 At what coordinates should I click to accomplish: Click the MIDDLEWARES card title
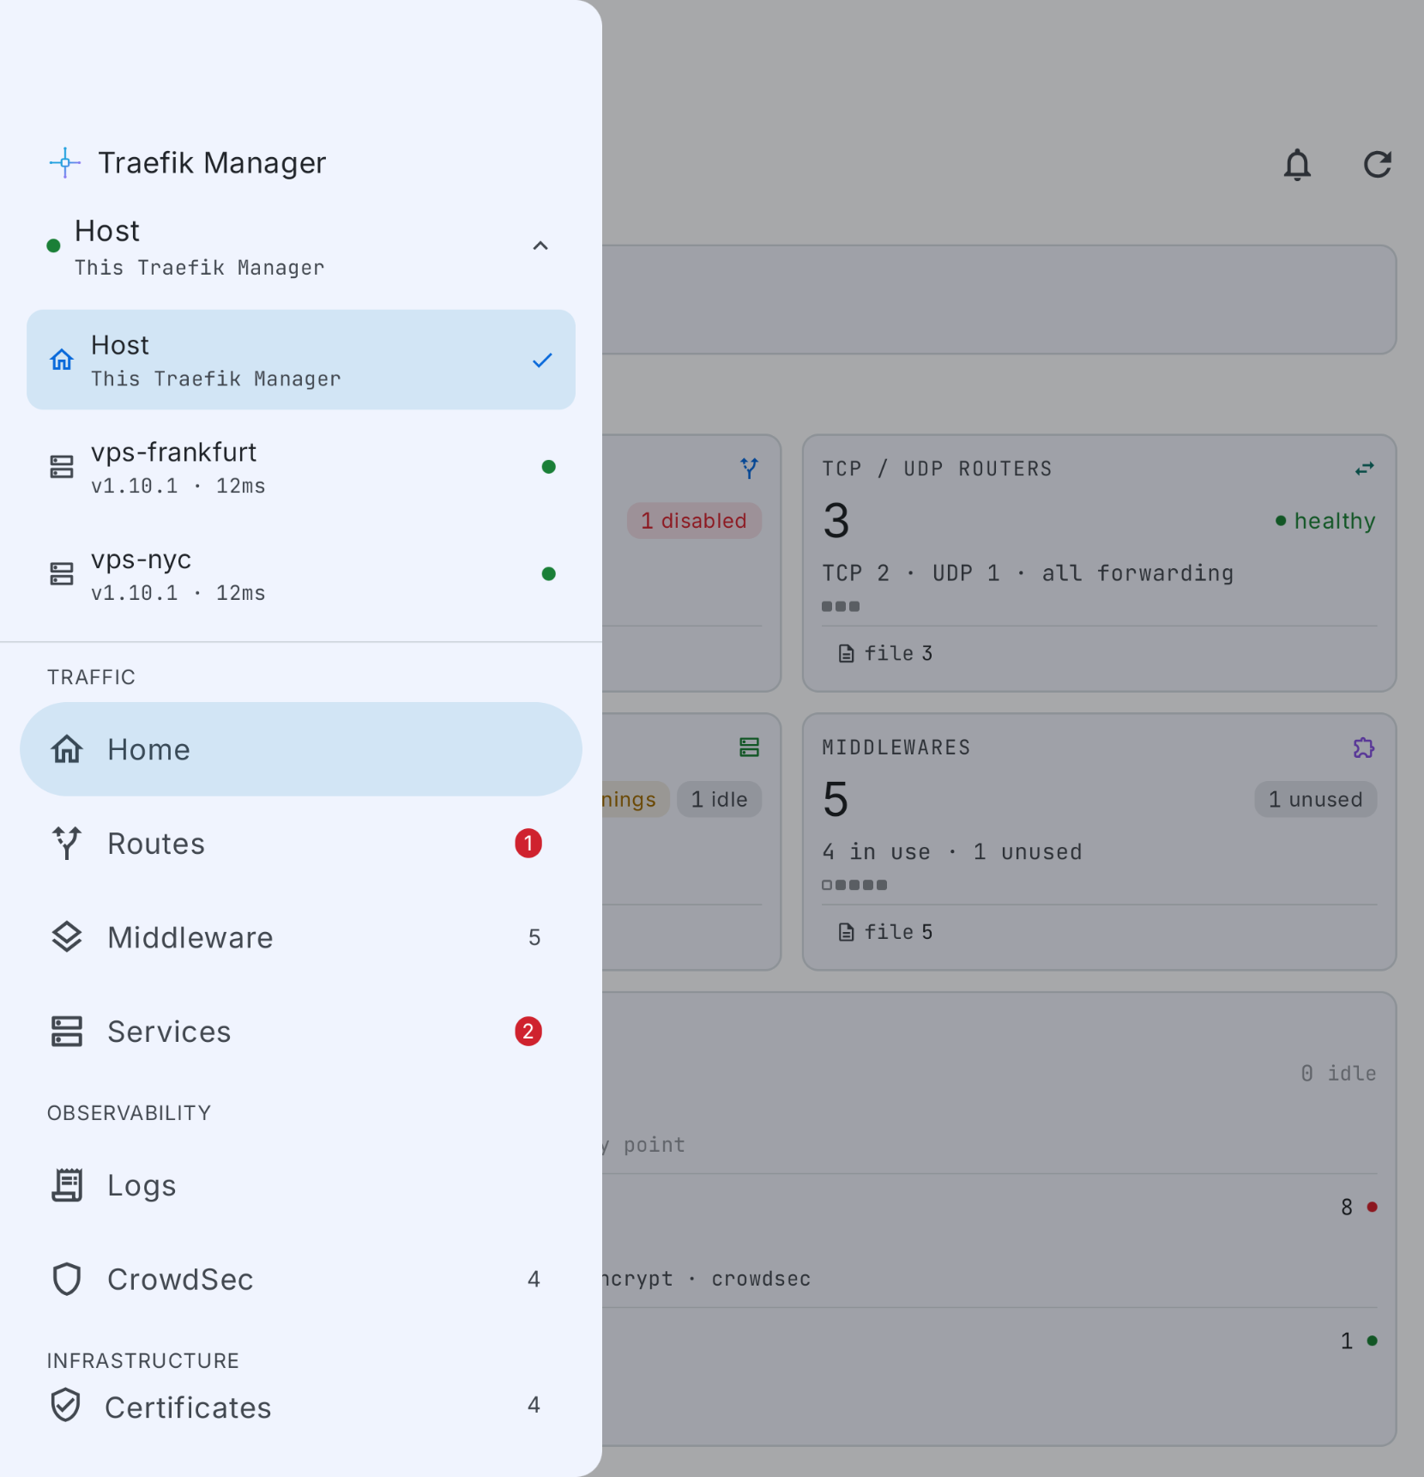coord(896,748)
